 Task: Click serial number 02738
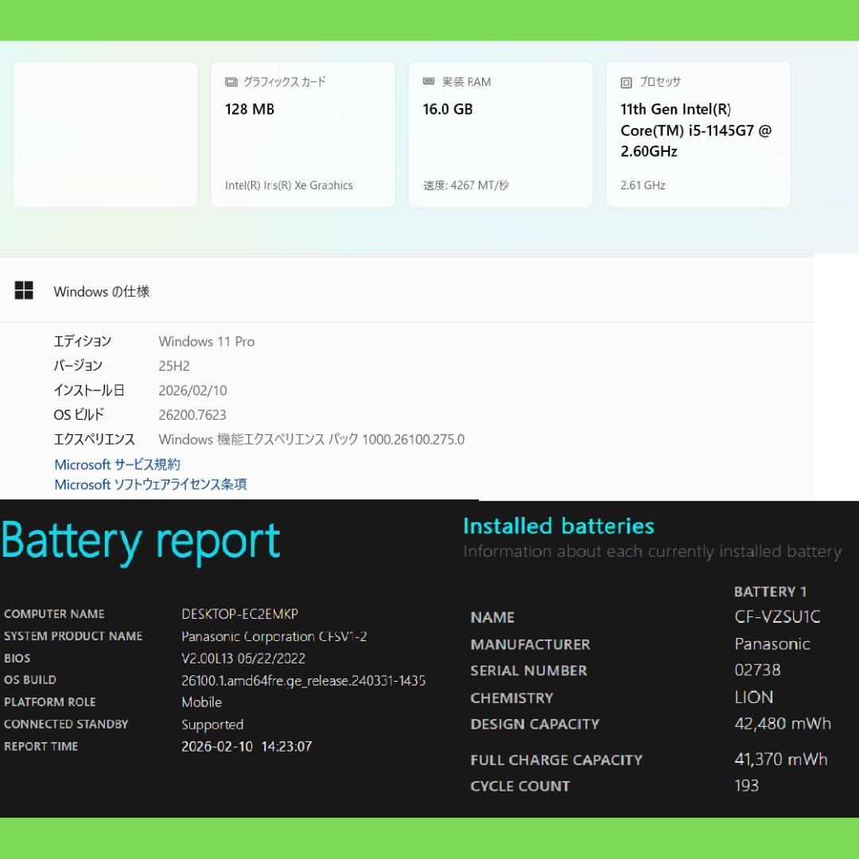758,670
